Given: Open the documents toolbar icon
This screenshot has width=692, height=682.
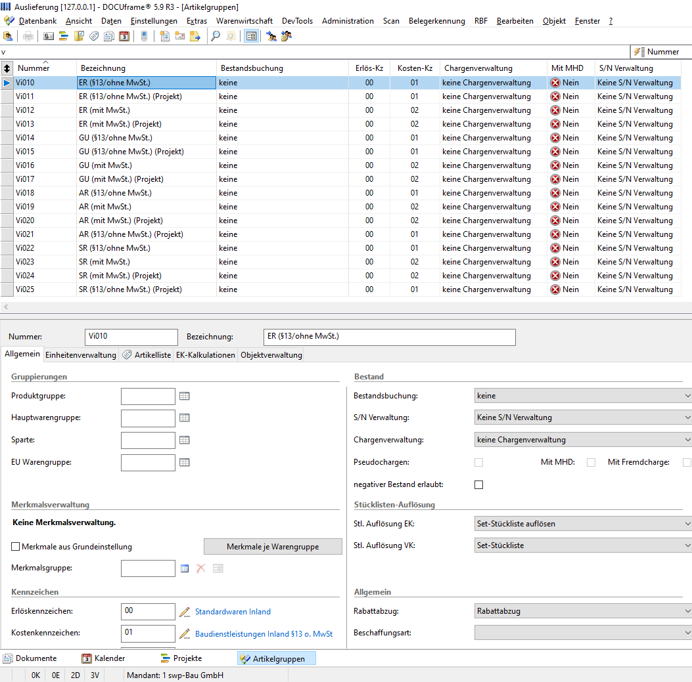Looking at the screenshot, I should click(x=109, y=36).
